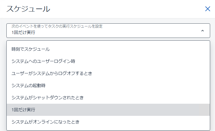Dismiss the schedule panel via the blue X
Screen dimensions: 215x131
pos(208,9)
